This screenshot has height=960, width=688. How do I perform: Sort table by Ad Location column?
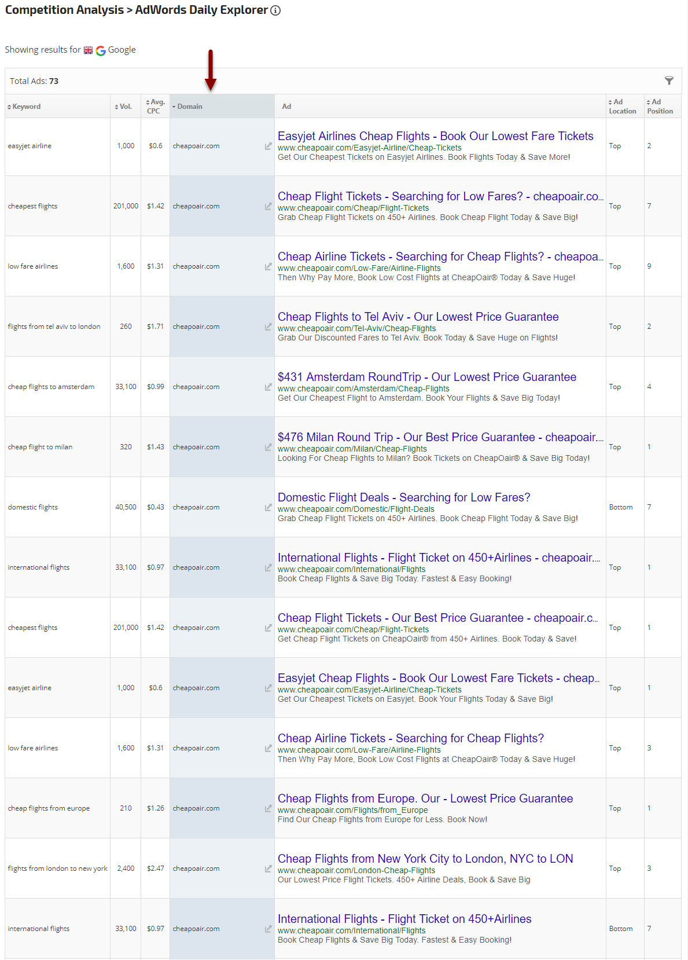623,107
